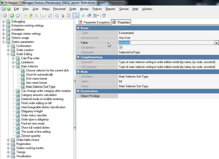Click the SelectorSortType parameter value
The image size is (219, 159).
click(x=129, y=52)
